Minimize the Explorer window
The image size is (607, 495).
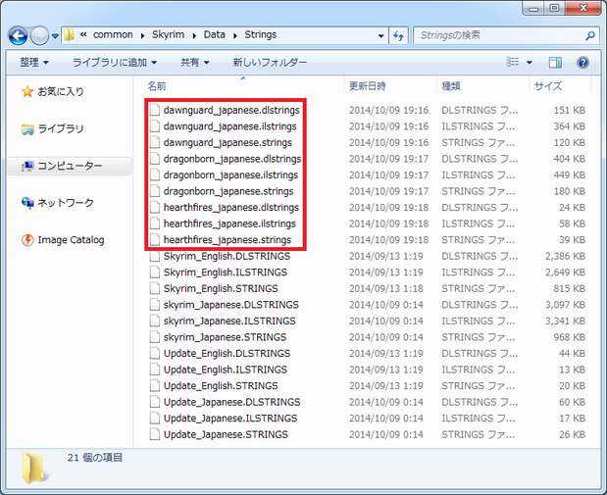click(x=533, y=9)
